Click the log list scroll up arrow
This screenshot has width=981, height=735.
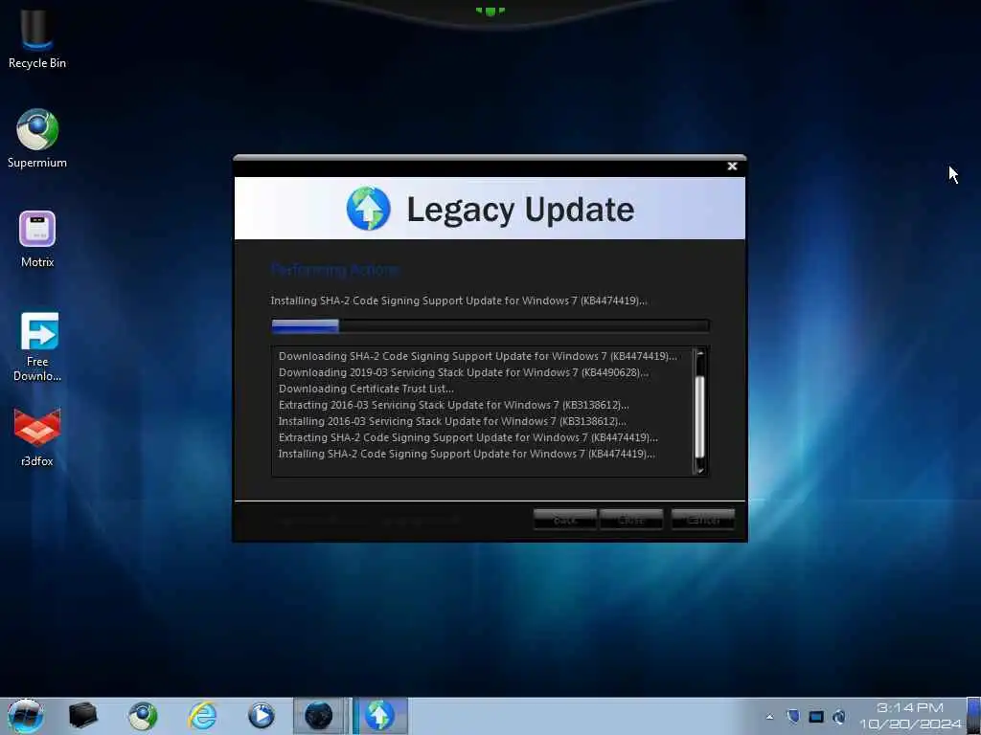[x=700, y=354]
